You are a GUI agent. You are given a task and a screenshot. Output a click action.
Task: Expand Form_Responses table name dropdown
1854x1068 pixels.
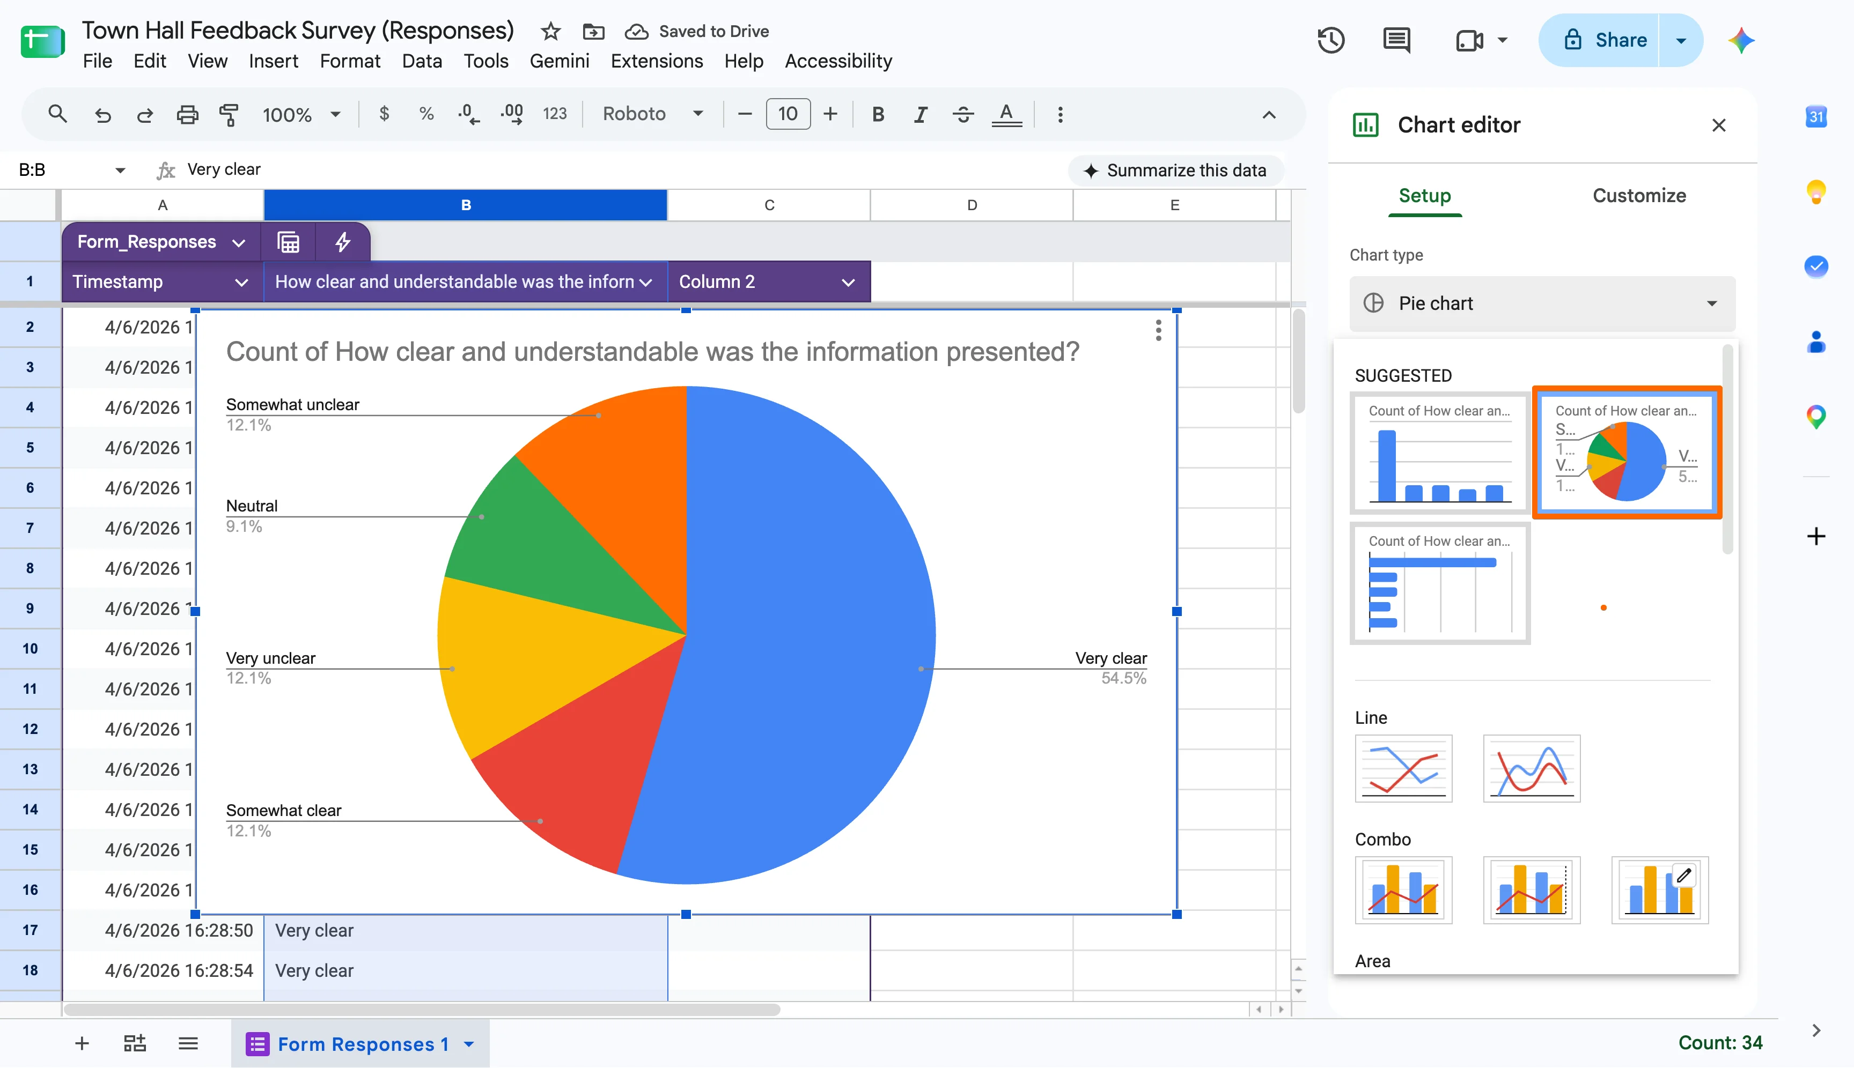tap(239, 243)
